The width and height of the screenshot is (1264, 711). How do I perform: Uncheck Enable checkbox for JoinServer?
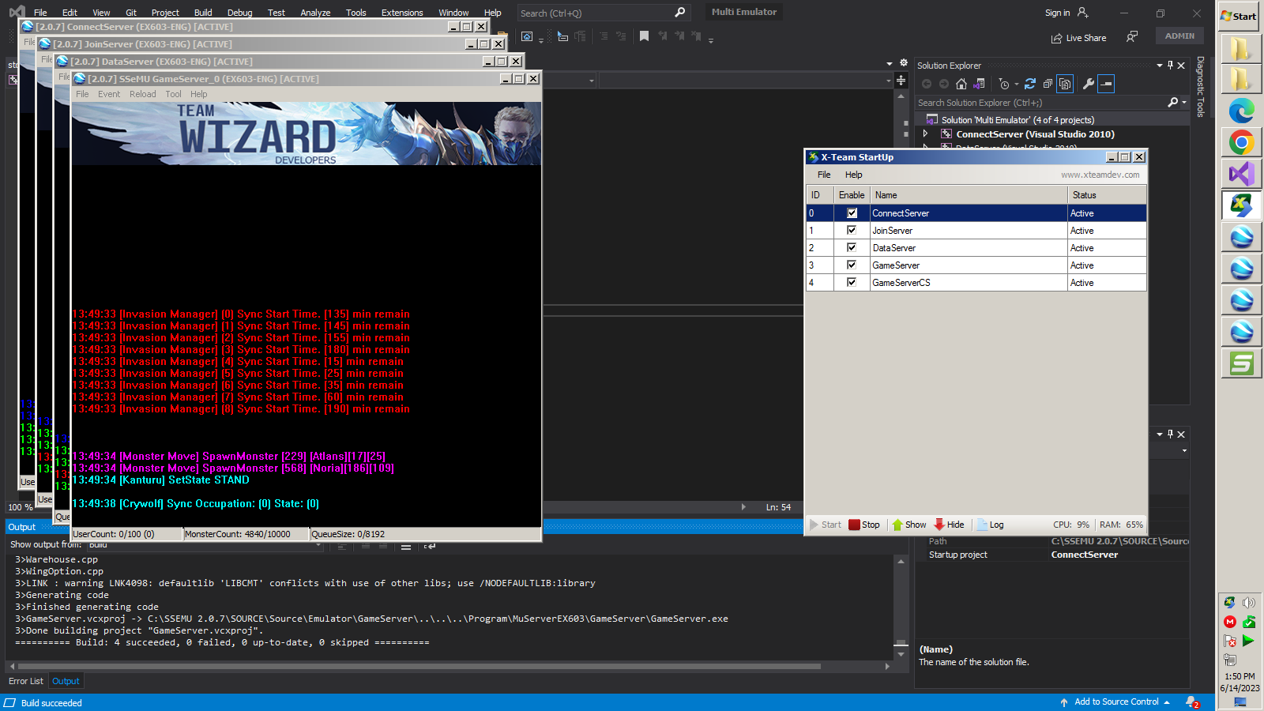pyautogui.click(x=852, y=231)
